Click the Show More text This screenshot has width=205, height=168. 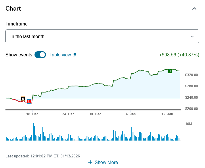click(106, 162)
